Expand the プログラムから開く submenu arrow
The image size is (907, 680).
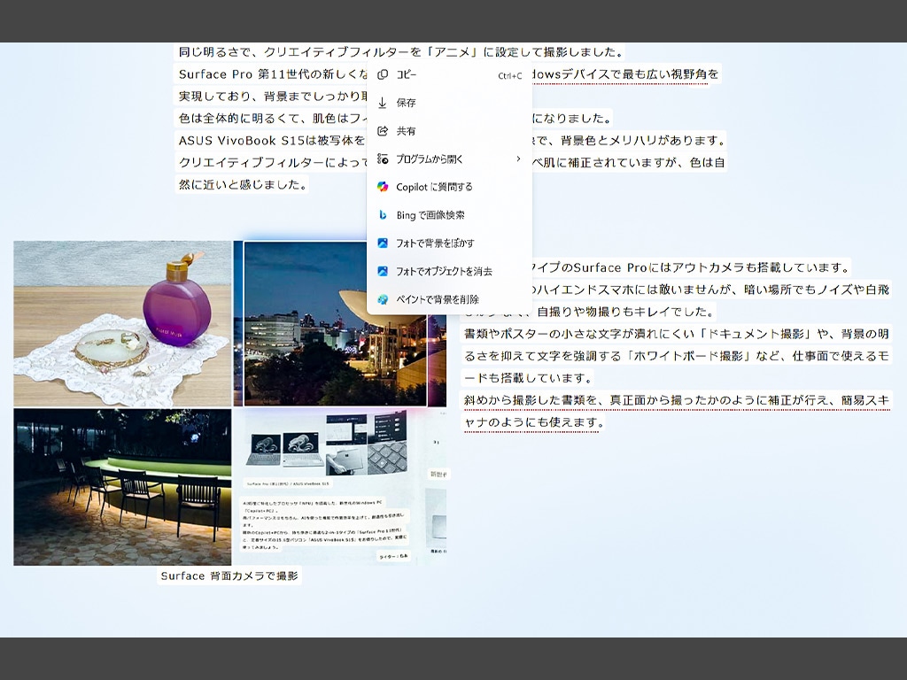click(x=518, y=158)
